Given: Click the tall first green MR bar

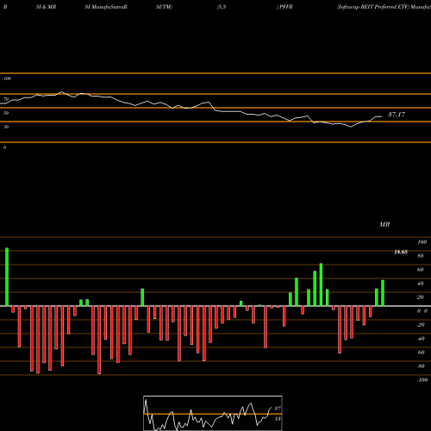Looking at the screenshot, I should click(x=7, y=277).
